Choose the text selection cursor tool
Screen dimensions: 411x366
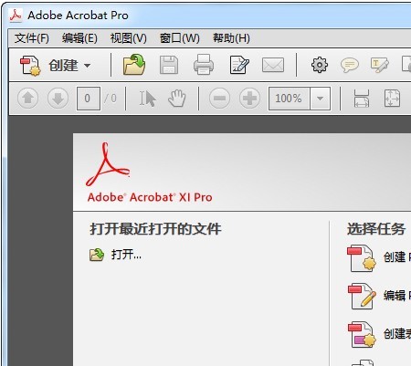point(148,99)
